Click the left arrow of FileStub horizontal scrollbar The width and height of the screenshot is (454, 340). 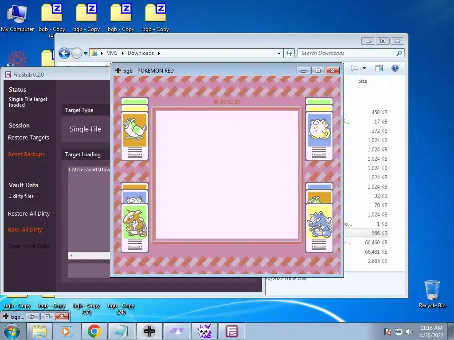pos(71,255)
